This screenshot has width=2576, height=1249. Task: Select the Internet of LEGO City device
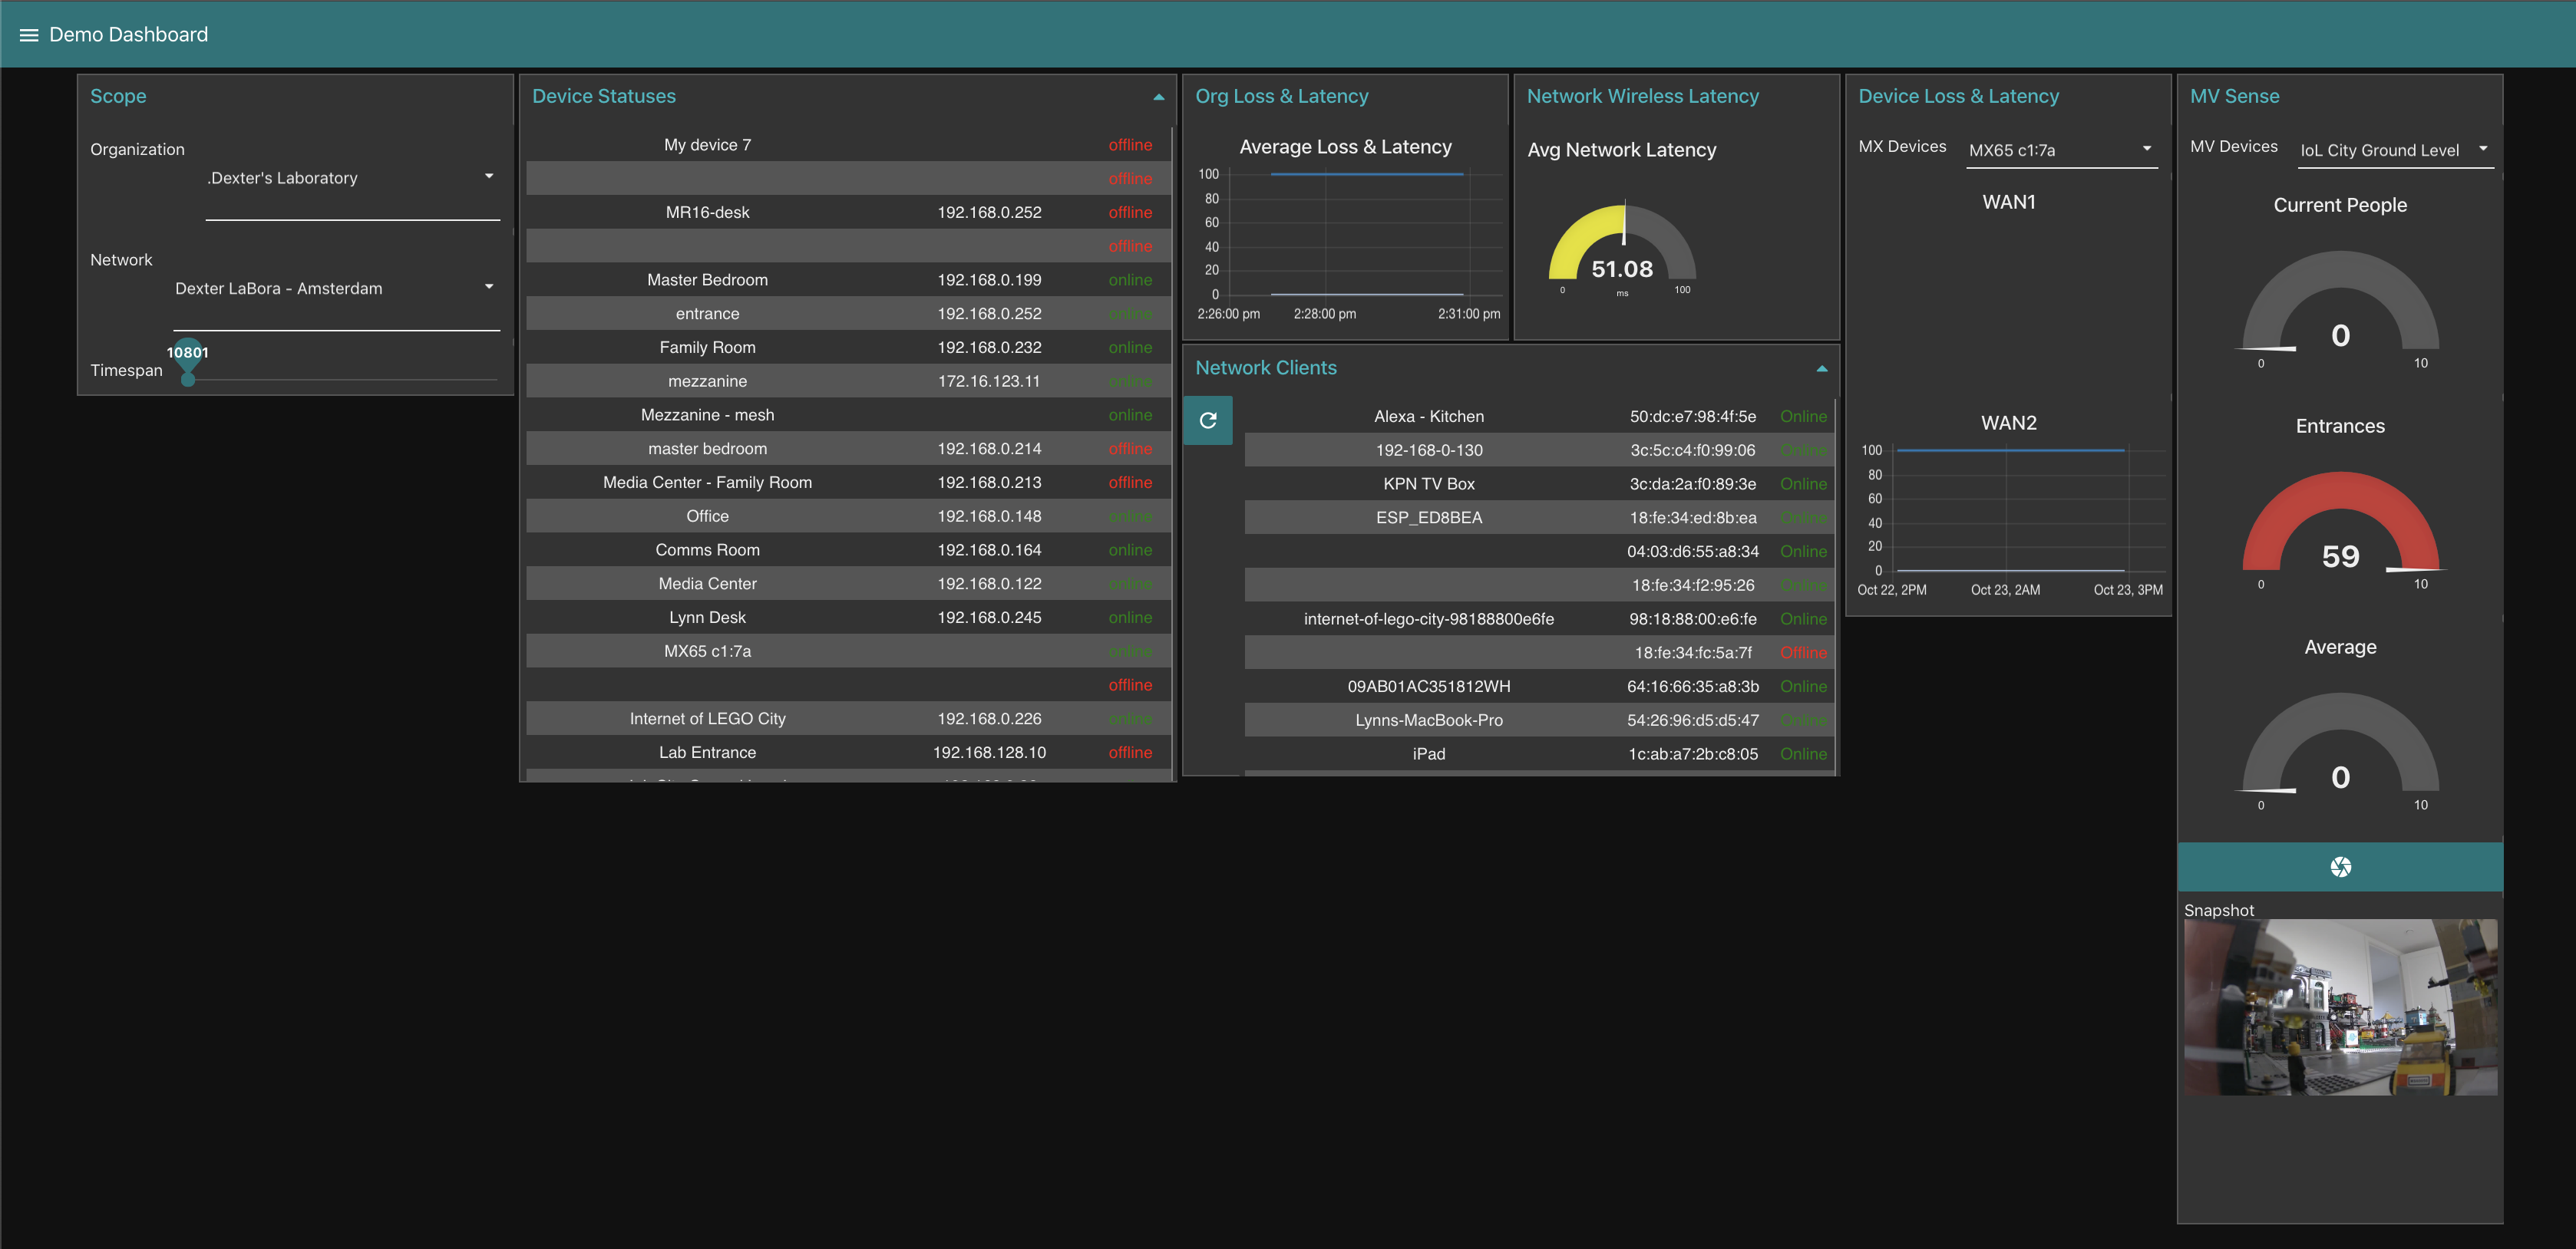707,717
